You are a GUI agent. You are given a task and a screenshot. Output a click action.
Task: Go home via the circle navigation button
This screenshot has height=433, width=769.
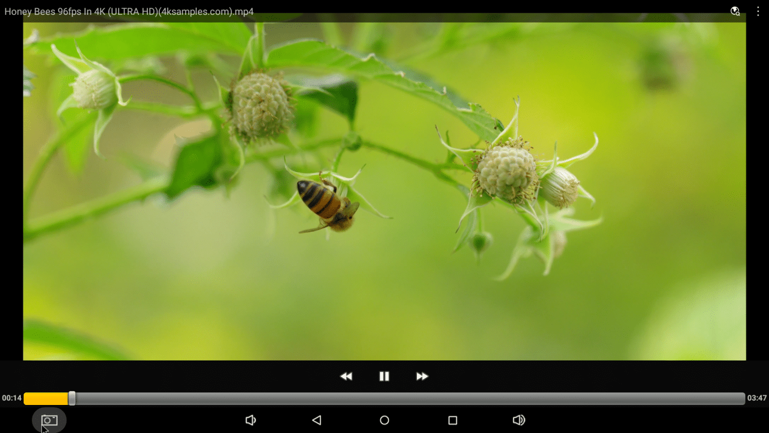[384, 420]
